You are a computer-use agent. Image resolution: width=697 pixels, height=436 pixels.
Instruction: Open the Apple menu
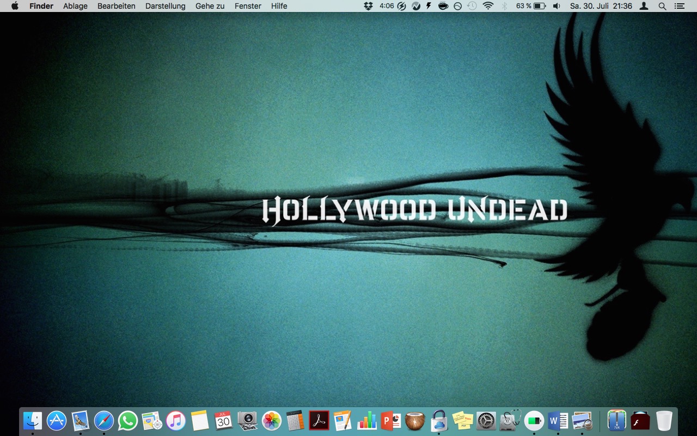15,6
